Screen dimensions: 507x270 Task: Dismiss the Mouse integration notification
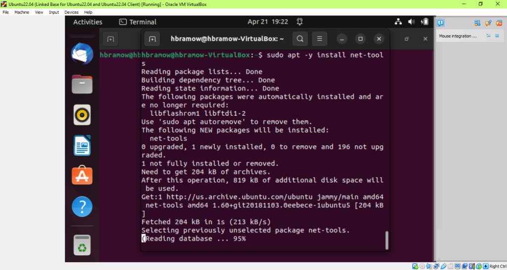point(497,36)
